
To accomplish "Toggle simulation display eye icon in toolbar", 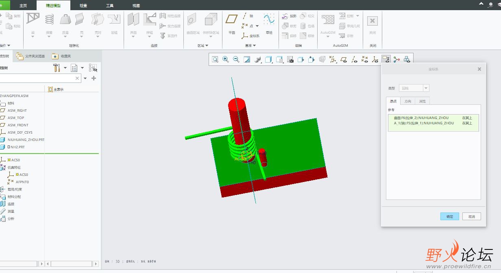I will click(386, 59).
